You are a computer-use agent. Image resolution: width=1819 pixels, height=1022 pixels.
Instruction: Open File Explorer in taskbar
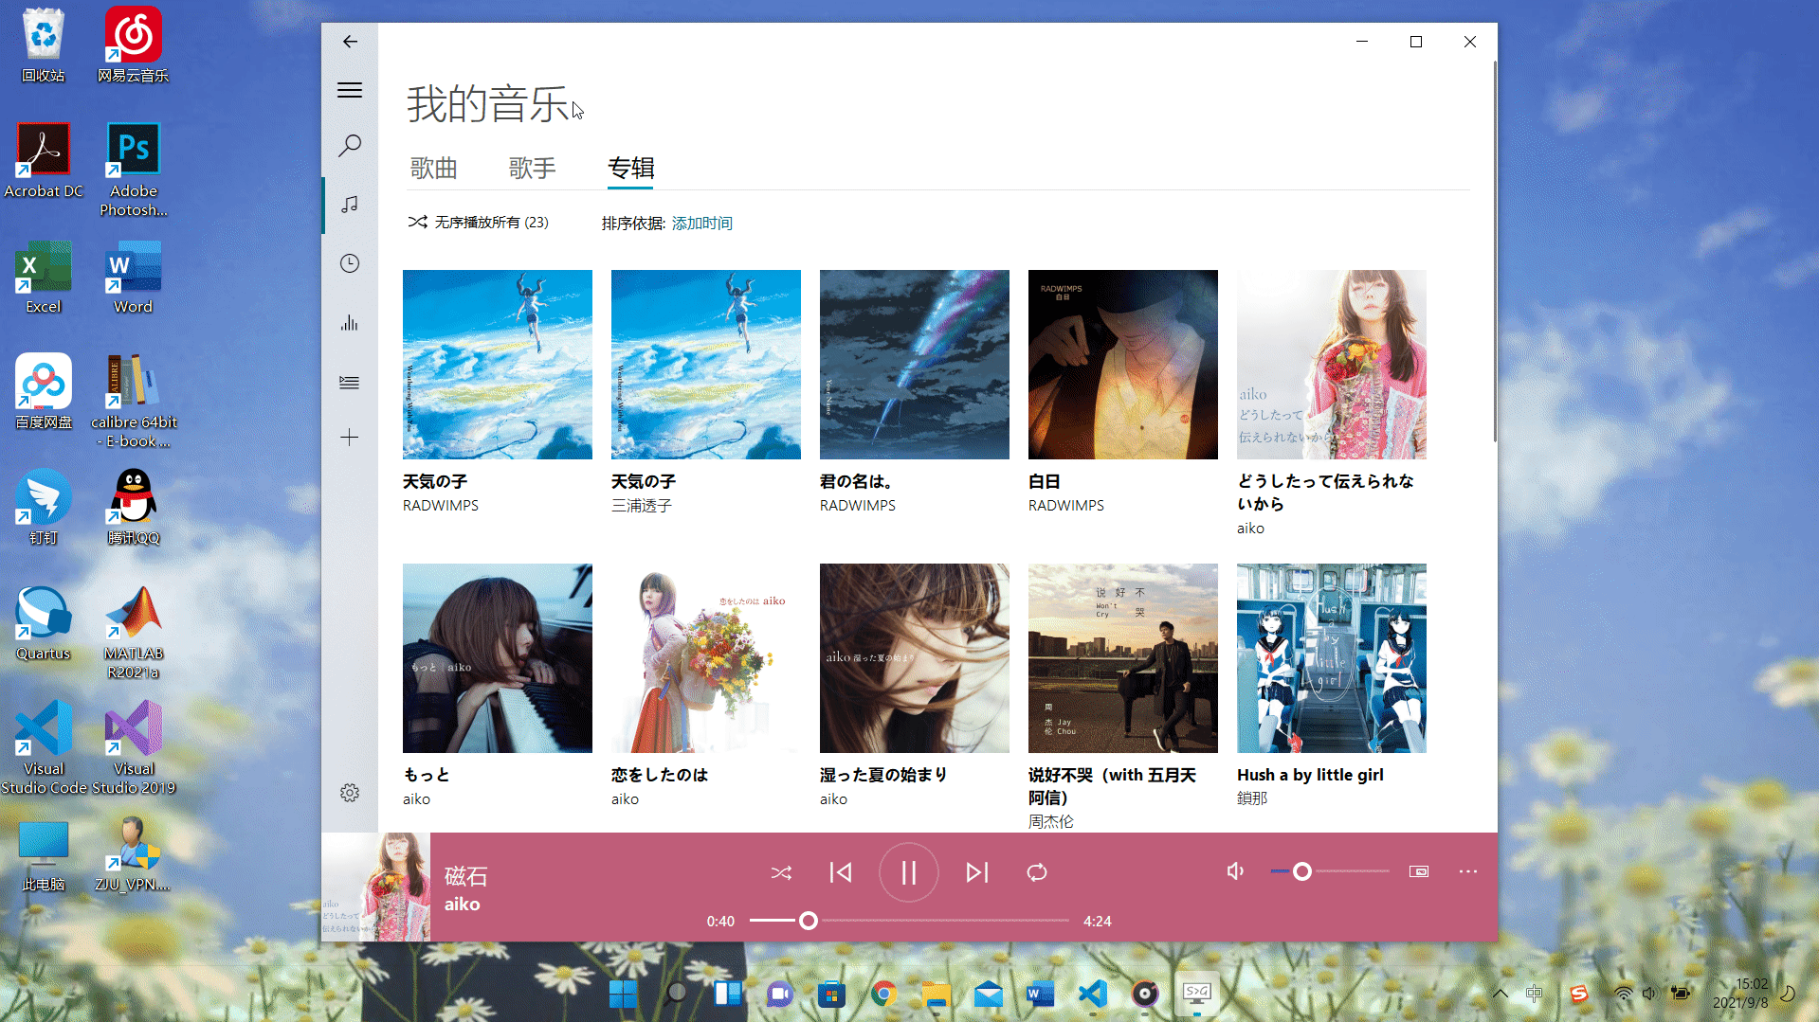click(x=936, y=994)
